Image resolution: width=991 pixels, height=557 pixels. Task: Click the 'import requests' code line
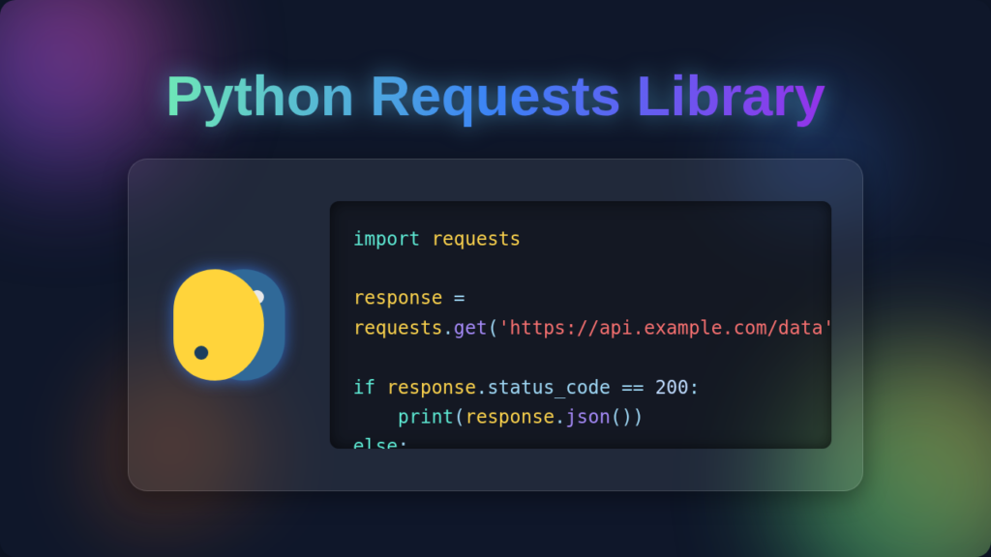[x=436, y=239]
